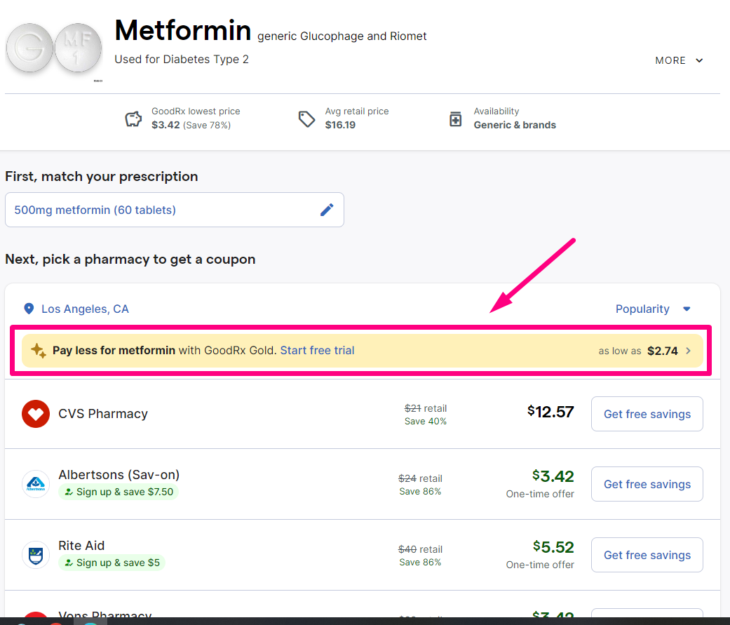The height and width of the screenshot is (625, 730).
Task: Get free savings for Albertsons (Sav-on)
Action: 647,484
